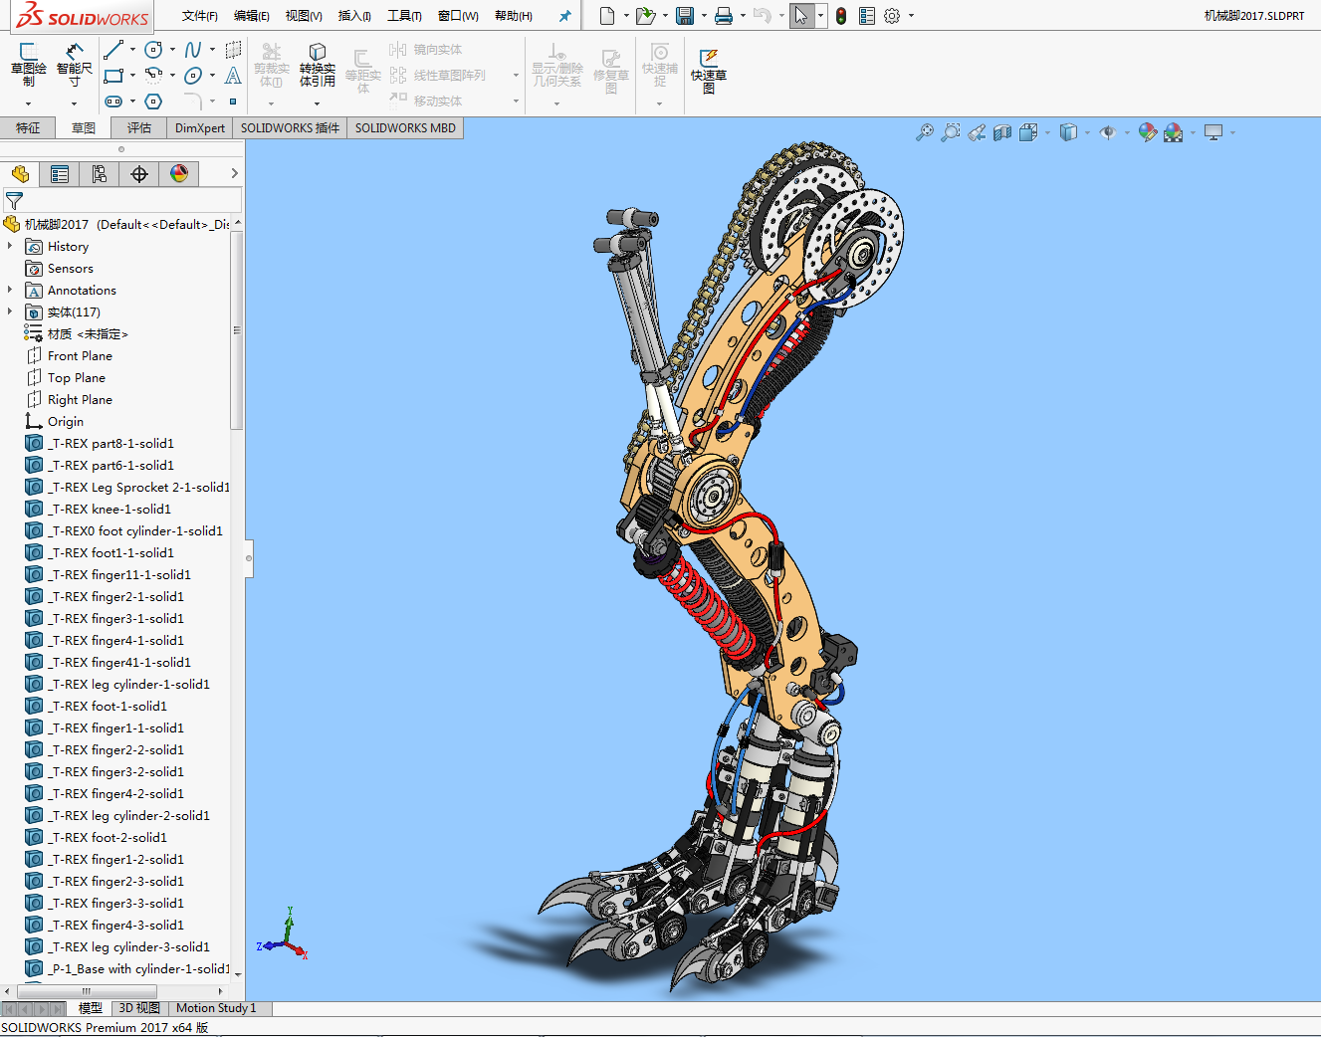Viewport: 1321px width, 1037px height.
Task: Click the Zoom to Fit magnifier
Action: pos(925,132)
